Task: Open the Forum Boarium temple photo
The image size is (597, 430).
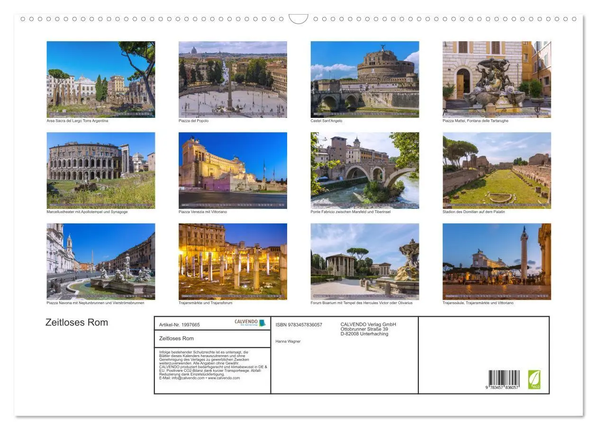Action: coord(365,261)
